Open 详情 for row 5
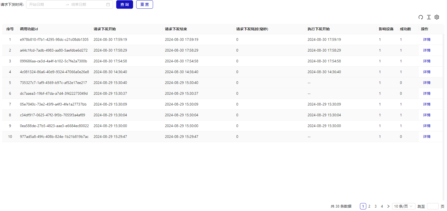Viewport: 447px width, 211px height. [426, 83]
